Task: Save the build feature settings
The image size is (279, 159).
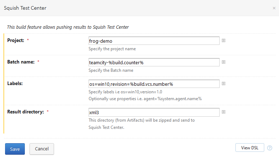Action: [x=15, y=149]
